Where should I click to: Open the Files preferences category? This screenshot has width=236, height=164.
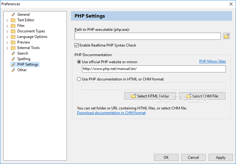[21, 26]
